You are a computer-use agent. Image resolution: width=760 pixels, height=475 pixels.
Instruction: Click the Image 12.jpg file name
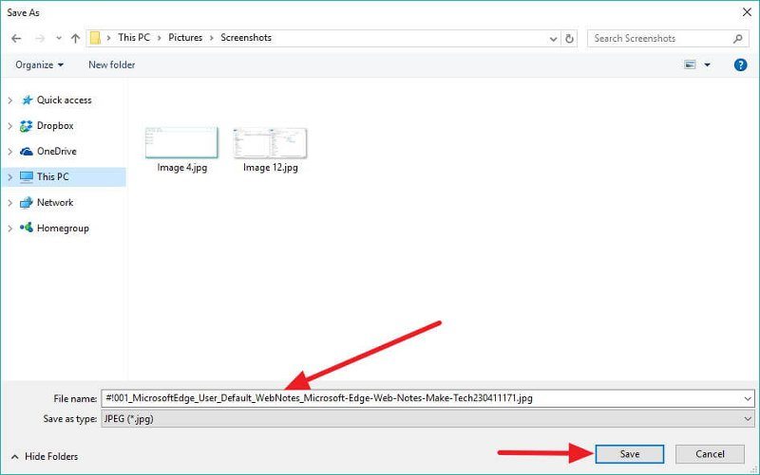(271, 168)
